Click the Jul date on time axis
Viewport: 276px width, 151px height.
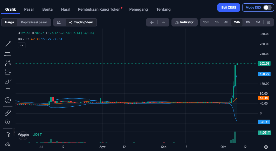pos(41,147)
